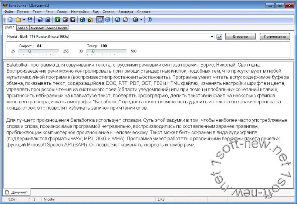Toggle the highlighted panel icon in the toolbar
The height and width of the screenshot is (204, 297).
click(x=100, y=20)
